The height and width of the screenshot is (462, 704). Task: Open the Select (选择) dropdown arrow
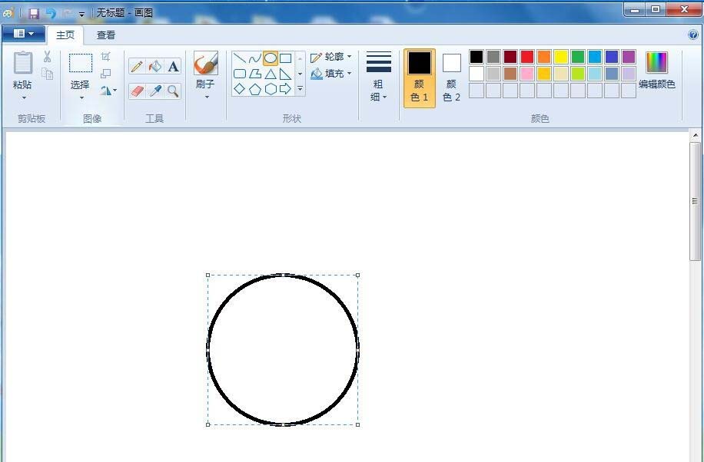[81, 97]
